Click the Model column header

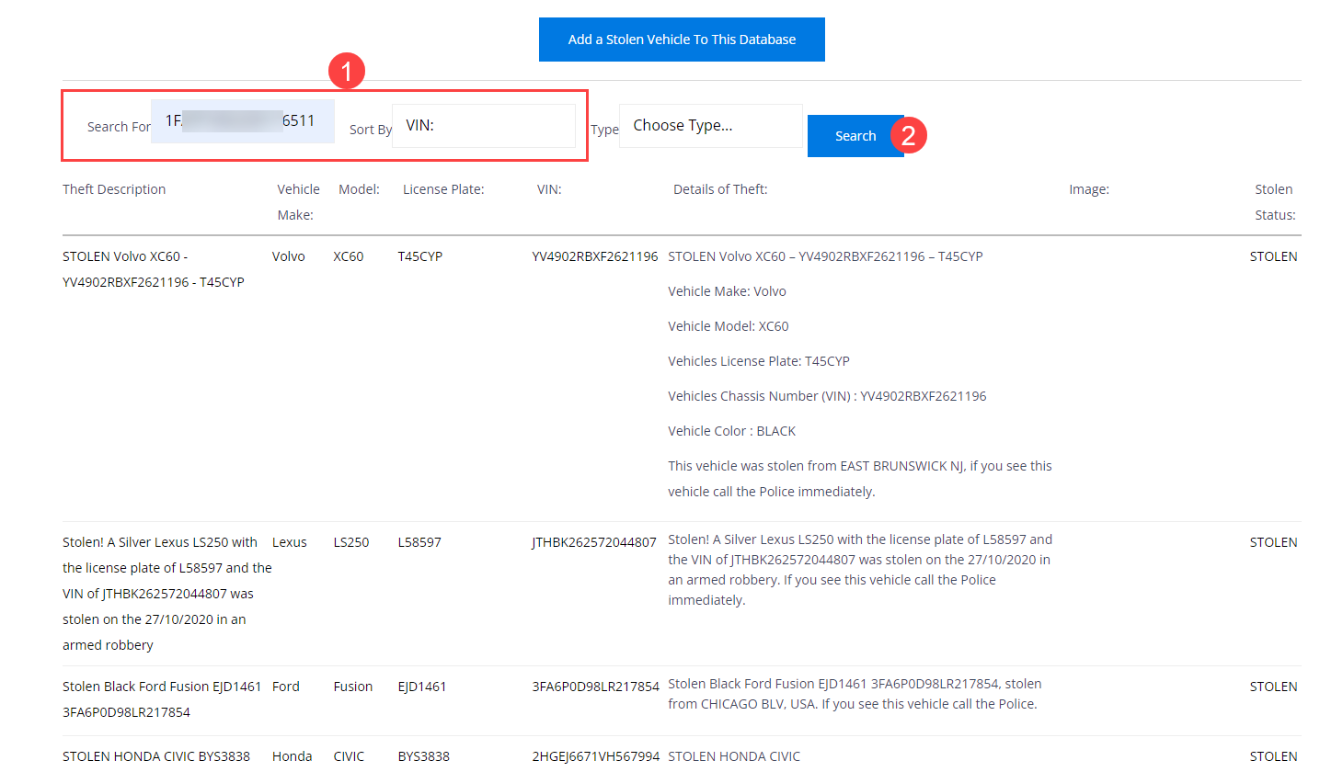pos(359,189)
